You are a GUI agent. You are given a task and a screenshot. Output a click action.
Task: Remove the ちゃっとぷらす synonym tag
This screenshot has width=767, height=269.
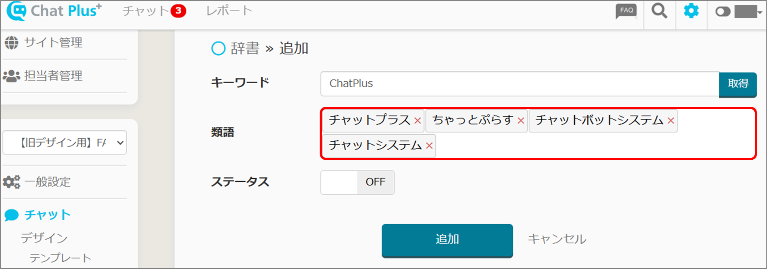tap(521, 121)
